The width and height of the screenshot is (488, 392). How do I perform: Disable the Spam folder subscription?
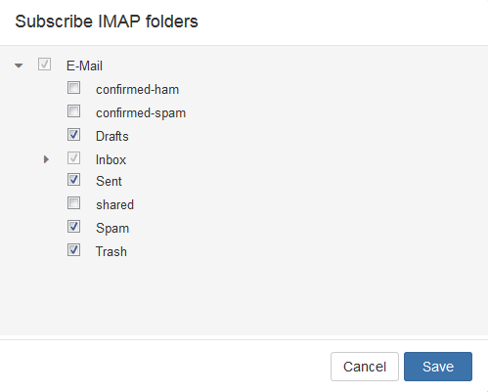click(73, 227)
